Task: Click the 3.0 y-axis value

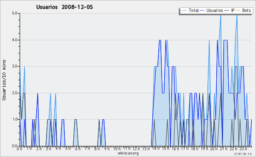Action: coord(15,66)
